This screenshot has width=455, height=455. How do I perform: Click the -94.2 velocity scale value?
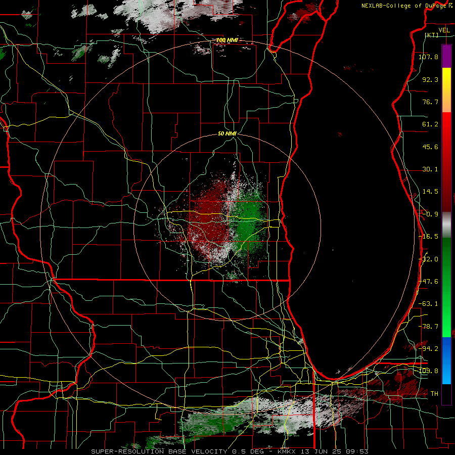pyautogui.click(x=428, y=348)
